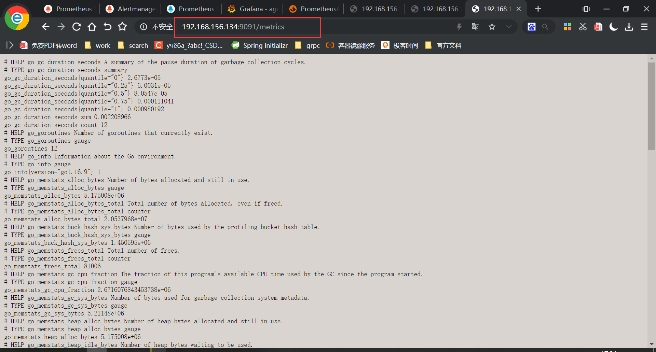Click the lightning extension icon
Screen dimensions: 656x352
coord(459,27)
